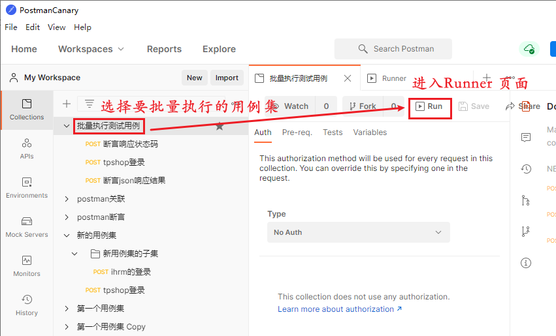The image size is (556, 336).
Task: Open the forks icon in right sidebar
Action: [x=526, y=232]
